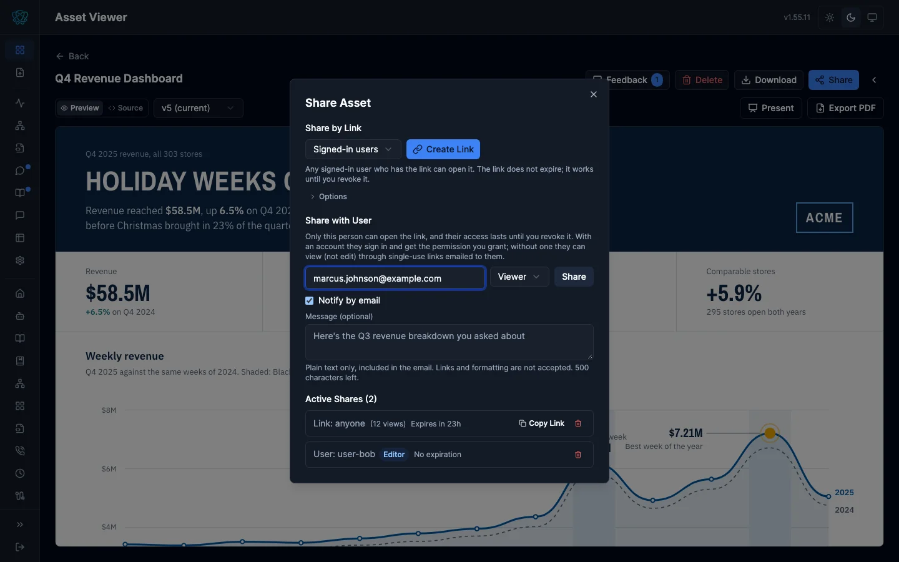
Task: Click the red Delete button
Action: pos(702,80)
